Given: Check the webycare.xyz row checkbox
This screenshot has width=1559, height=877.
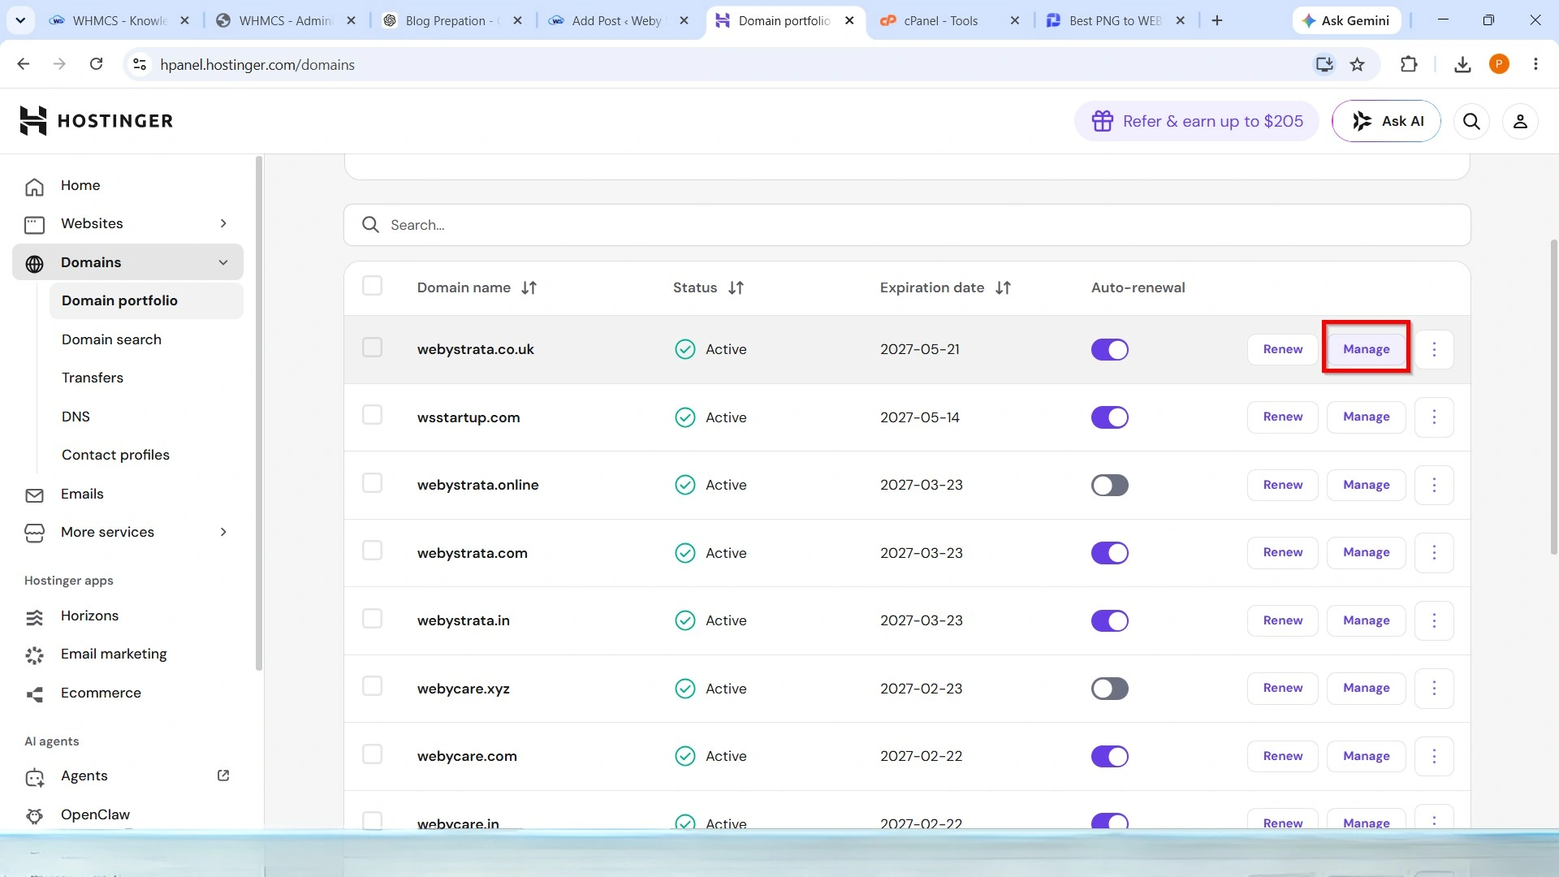Looking at the screenshot, I should click(372, 686).
